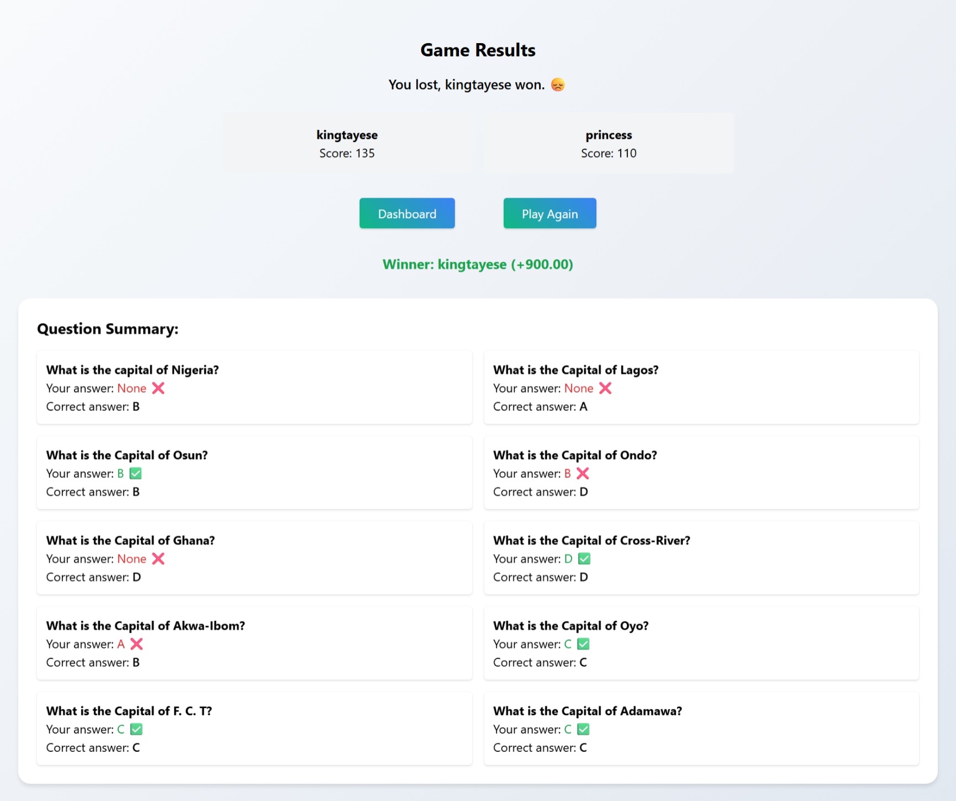
Task: Click 'Score: 135' text
Action: click(347, 153)
